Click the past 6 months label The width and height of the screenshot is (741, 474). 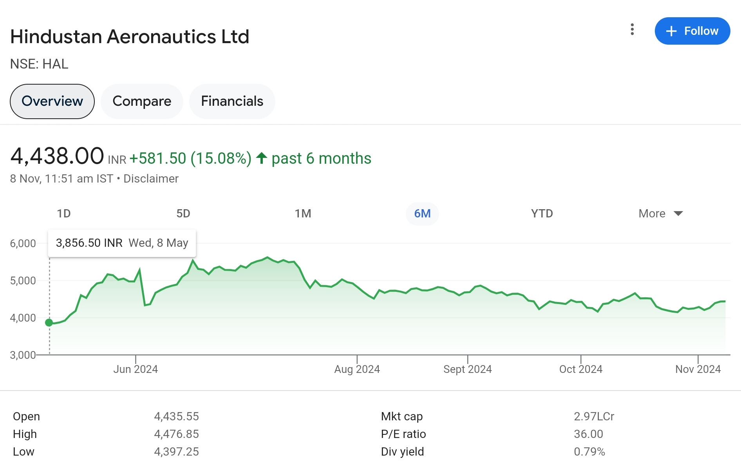321,159
